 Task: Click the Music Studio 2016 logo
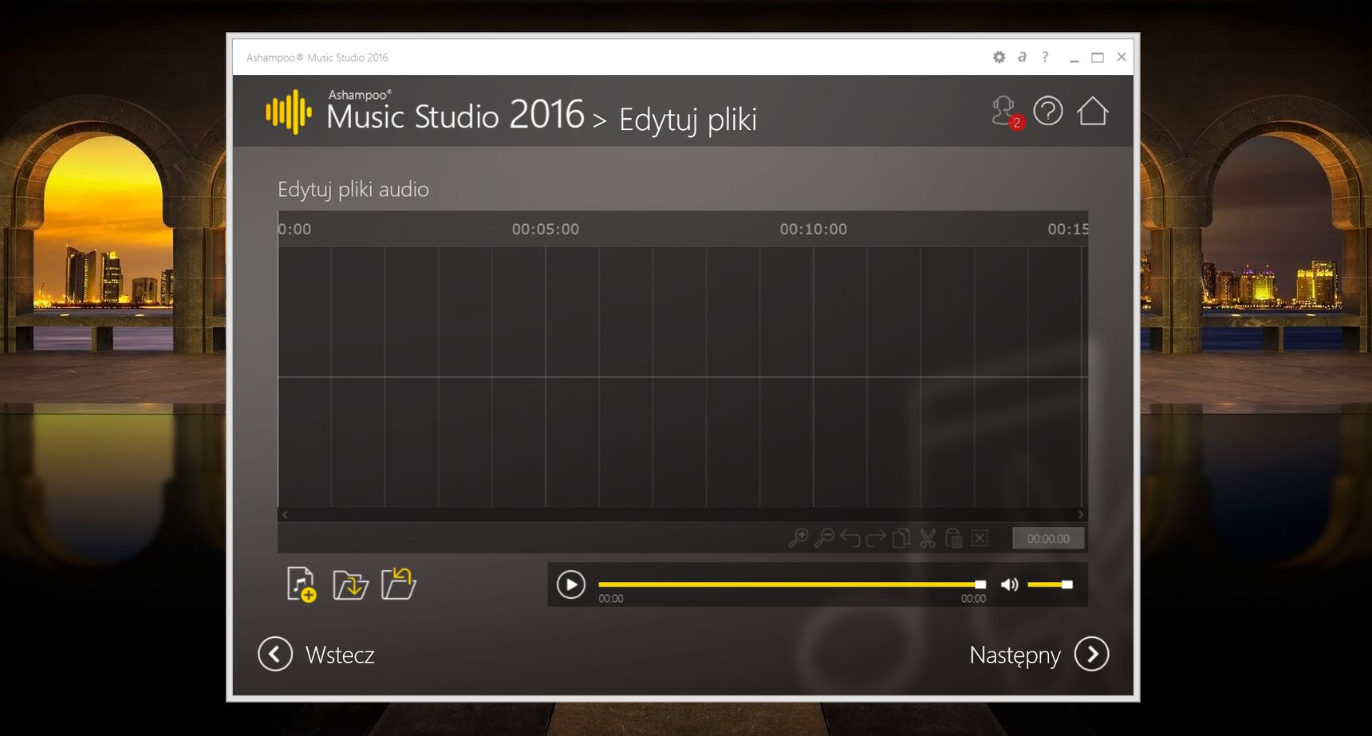click(425, 112)
